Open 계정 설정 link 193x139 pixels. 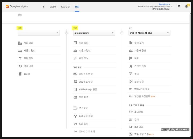tap(28, 43)
